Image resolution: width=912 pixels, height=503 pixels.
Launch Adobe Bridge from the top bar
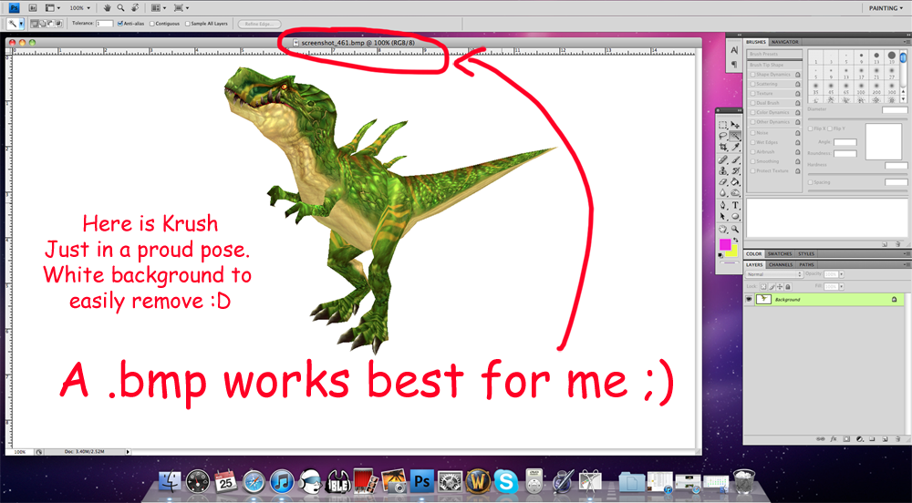(31, 7)
